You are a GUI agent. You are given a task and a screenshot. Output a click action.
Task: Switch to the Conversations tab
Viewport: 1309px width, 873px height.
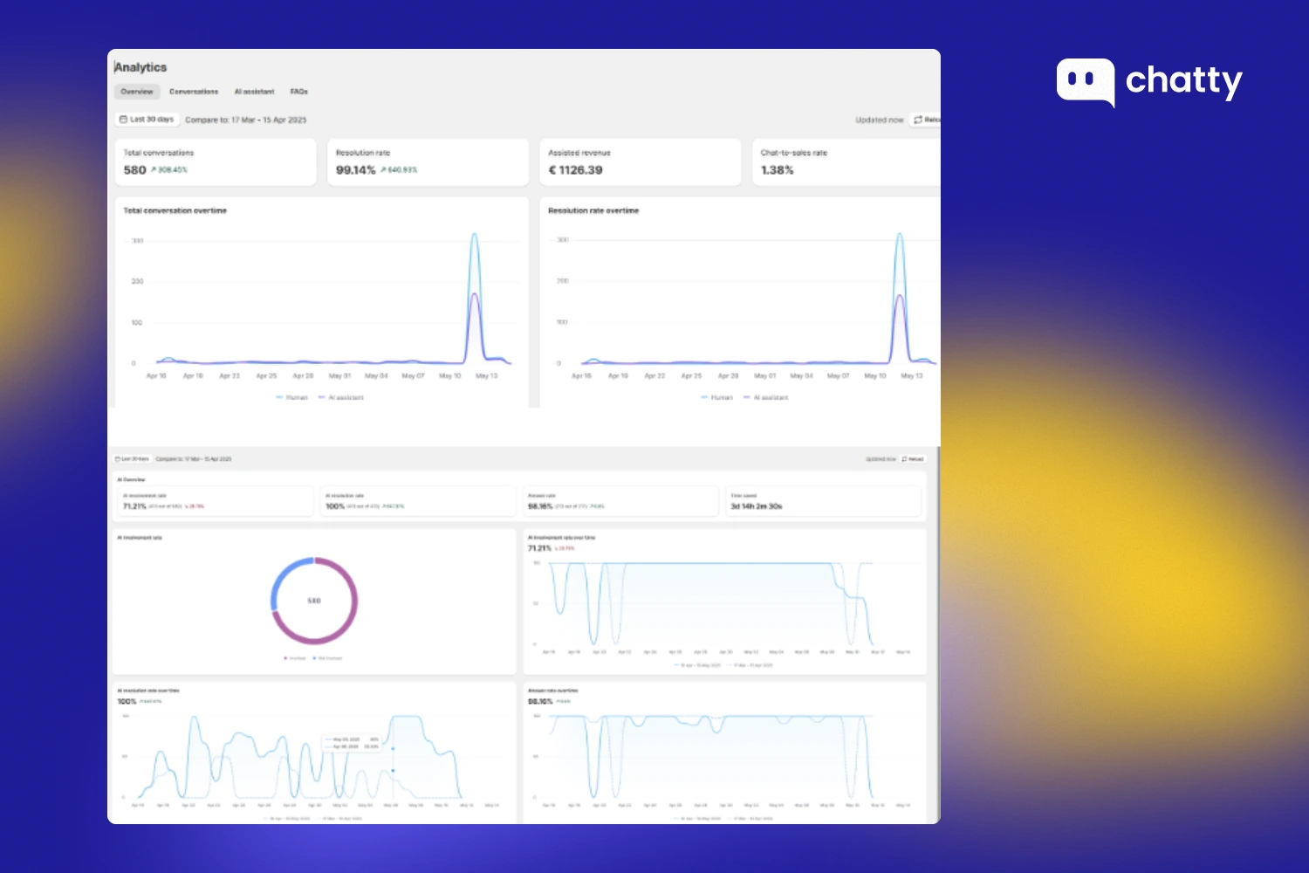click(194, 92)
